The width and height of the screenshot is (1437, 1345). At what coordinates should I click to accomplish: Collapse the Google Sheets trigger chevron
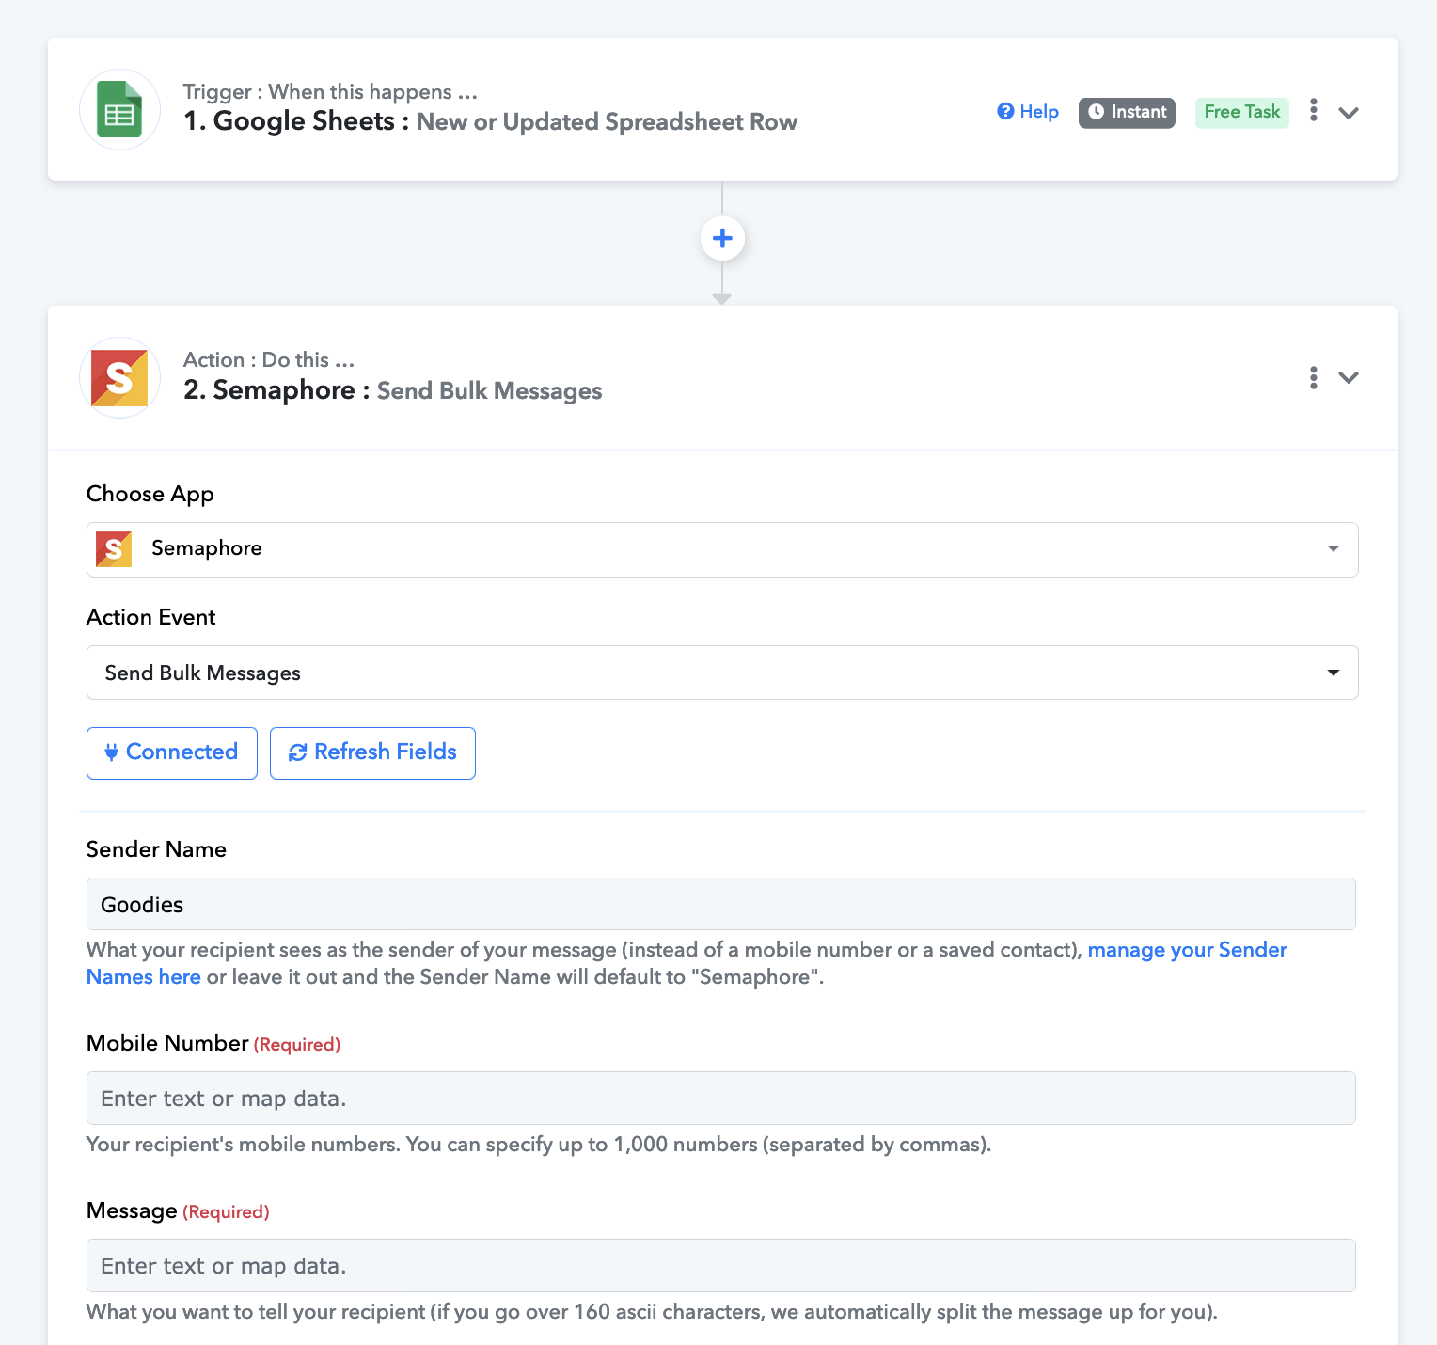coord(1349,113)
